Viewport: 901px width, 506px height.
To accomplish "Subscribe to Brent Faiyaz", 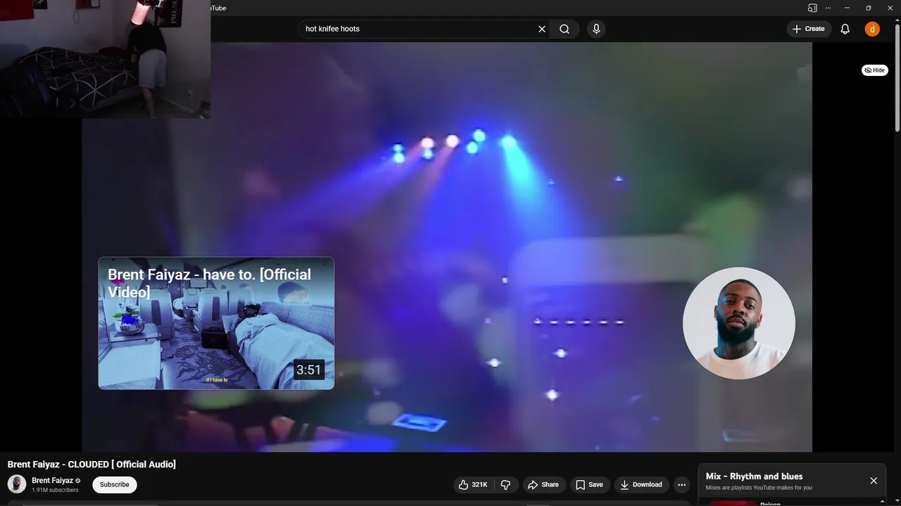I will [x=115, y=485].
